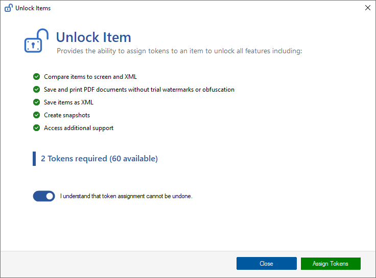376x278 pixels.
Task: Click green checkmark beside Save and print PDF
Action: click(36, 90)
